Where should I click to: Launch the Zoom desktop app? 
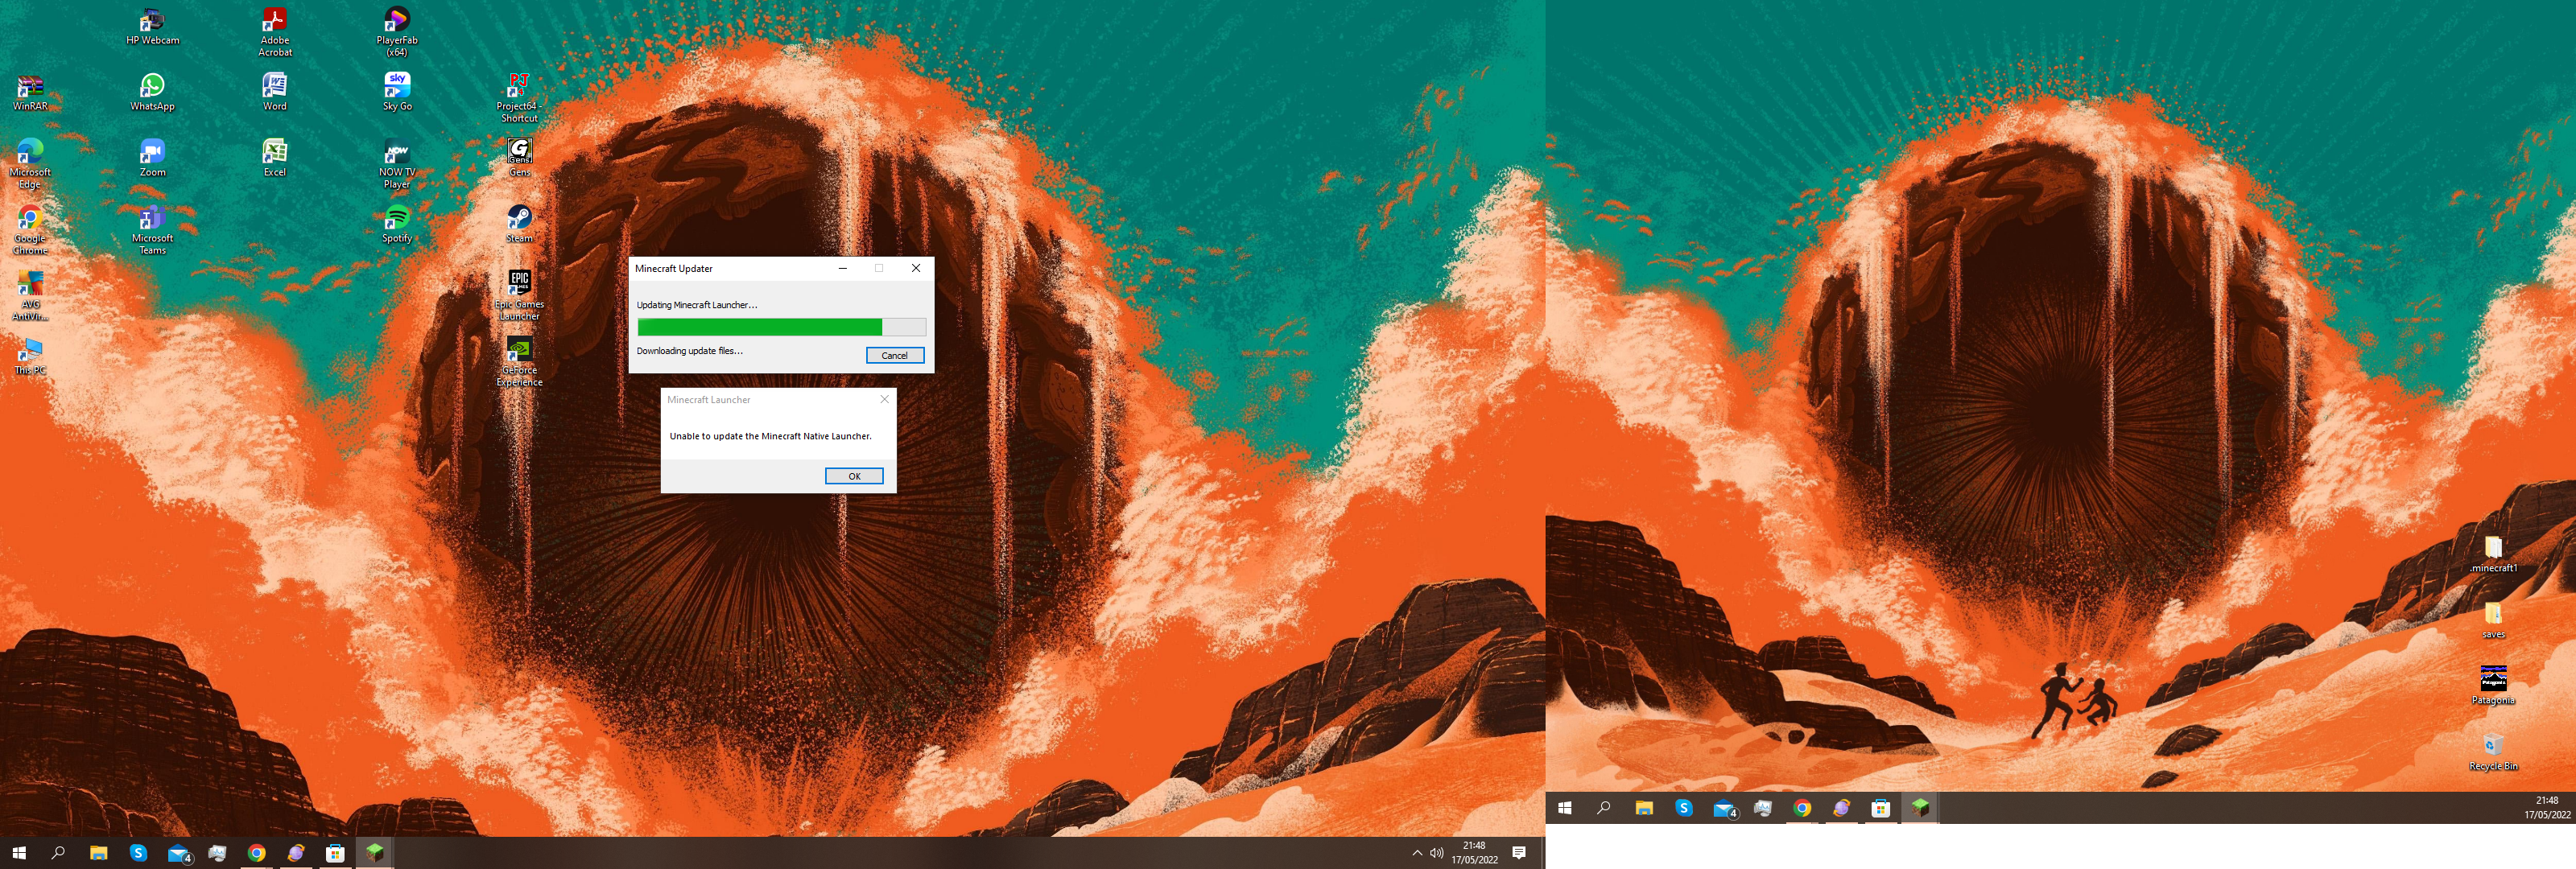(x=152, y=152)
